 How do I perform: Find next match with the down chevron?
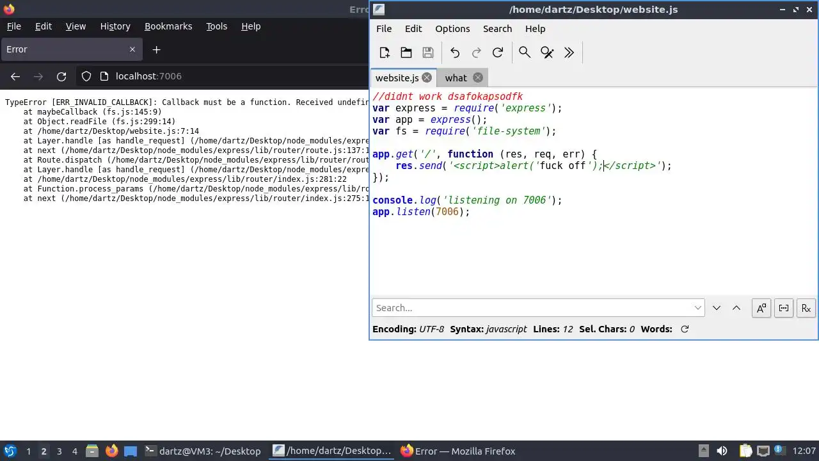coord(717,308)
